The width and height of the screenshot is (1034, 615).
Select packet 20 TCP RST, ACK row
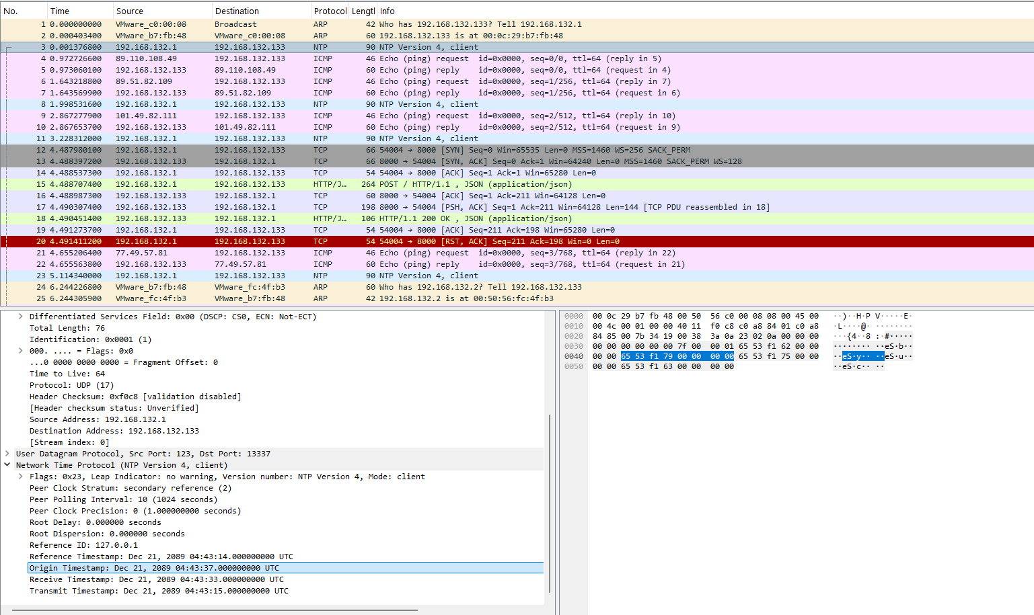517,241
